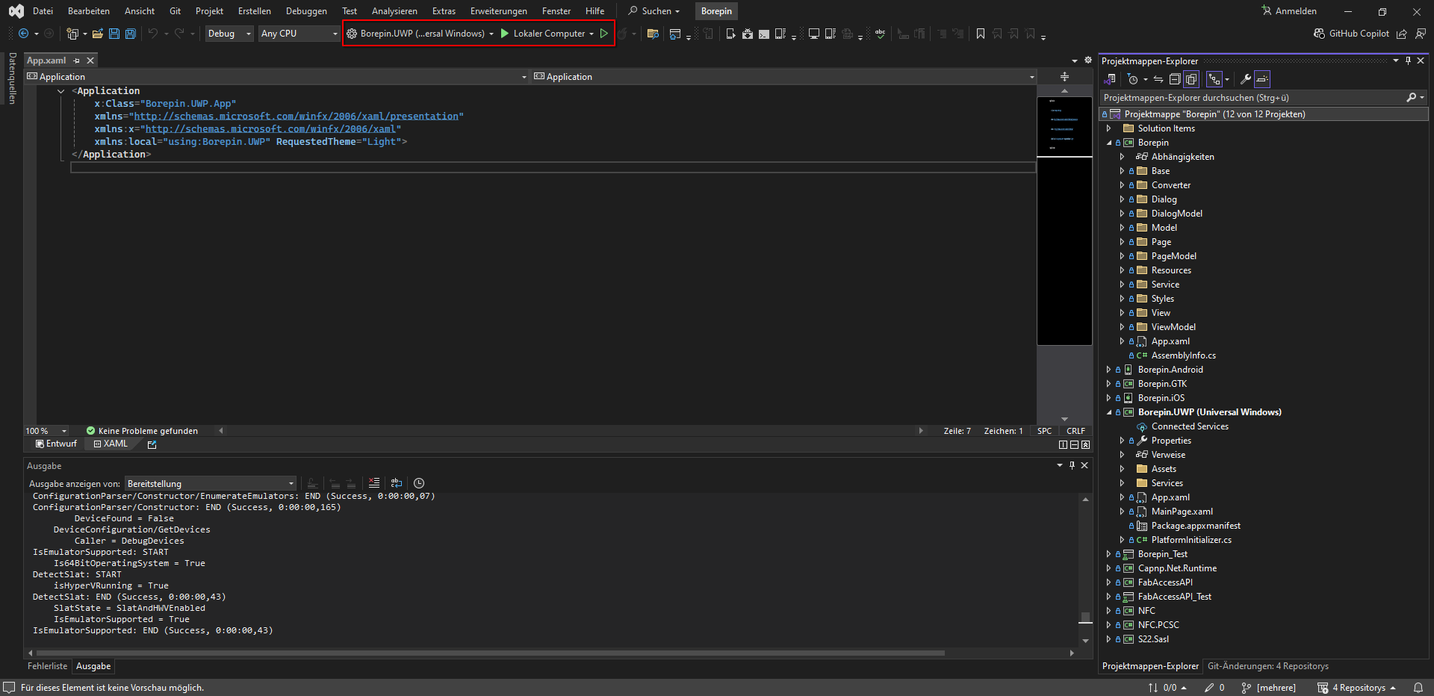
Task: Switch to Entwurf design tab
Action: pyautogui.click(x=56, y=444)
